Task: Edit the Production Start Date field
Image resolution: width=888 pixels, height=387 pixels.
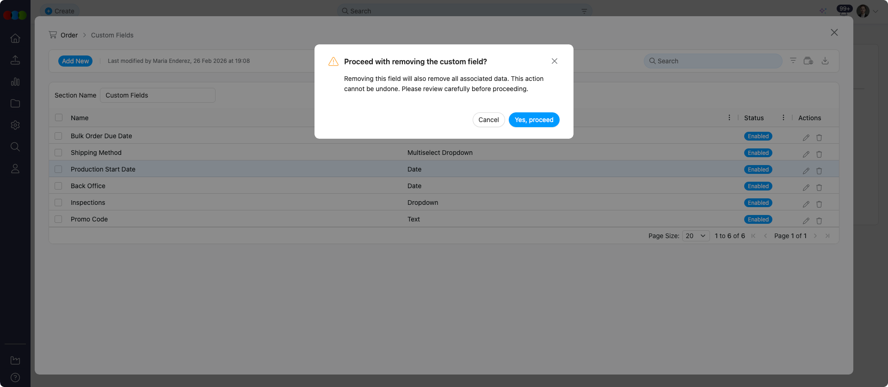Action: pyautogui.click(x=806, y=171)
